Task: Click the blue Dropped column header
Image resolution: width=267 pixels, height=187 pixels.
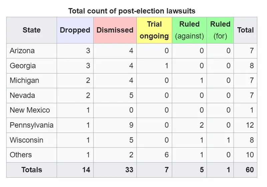Action: 75,30
